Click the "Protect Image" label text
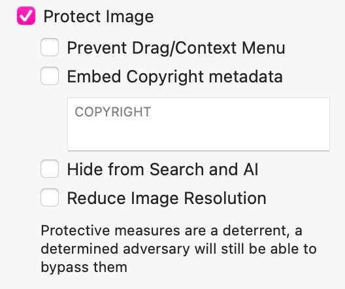Image resolution: width=345 pixels, height=289 pixels. click(x=99, y=16)
